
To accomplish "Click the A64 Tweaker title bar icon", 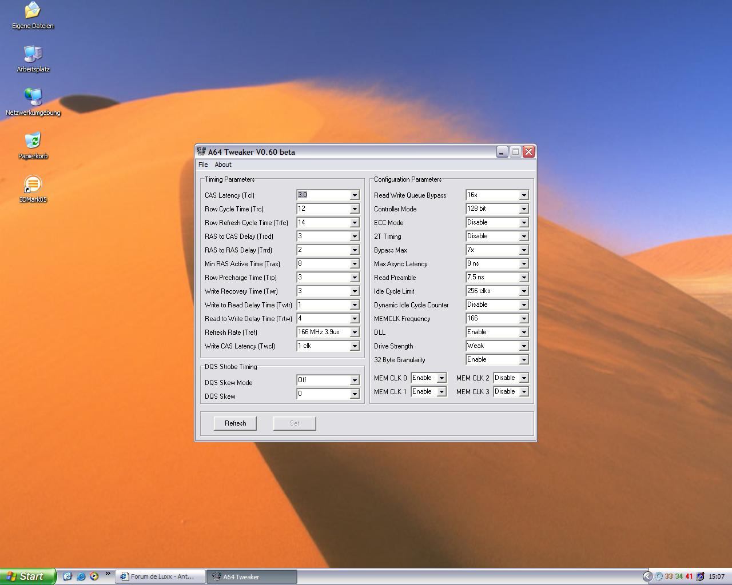I will 201,151.
